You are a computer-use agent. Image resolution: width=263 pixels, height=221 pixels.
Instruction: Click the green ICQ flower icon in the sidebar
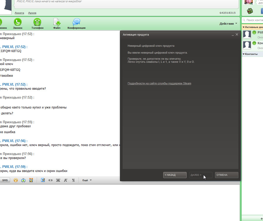[250, 11]
